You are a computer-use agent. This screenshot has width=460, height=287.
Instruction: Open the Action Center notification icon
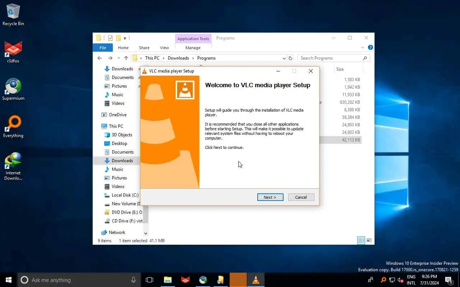(x=448, y=280)
